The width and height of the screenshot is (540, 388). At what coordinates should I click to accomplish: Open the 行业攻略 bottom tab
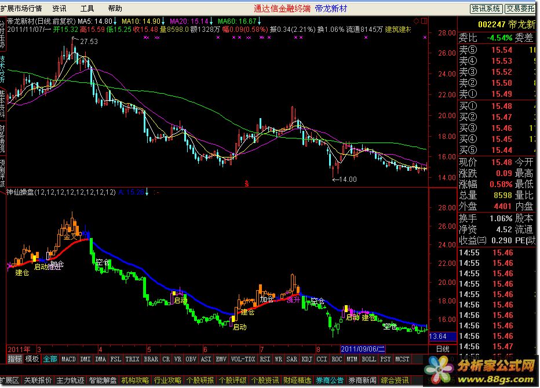167,380
